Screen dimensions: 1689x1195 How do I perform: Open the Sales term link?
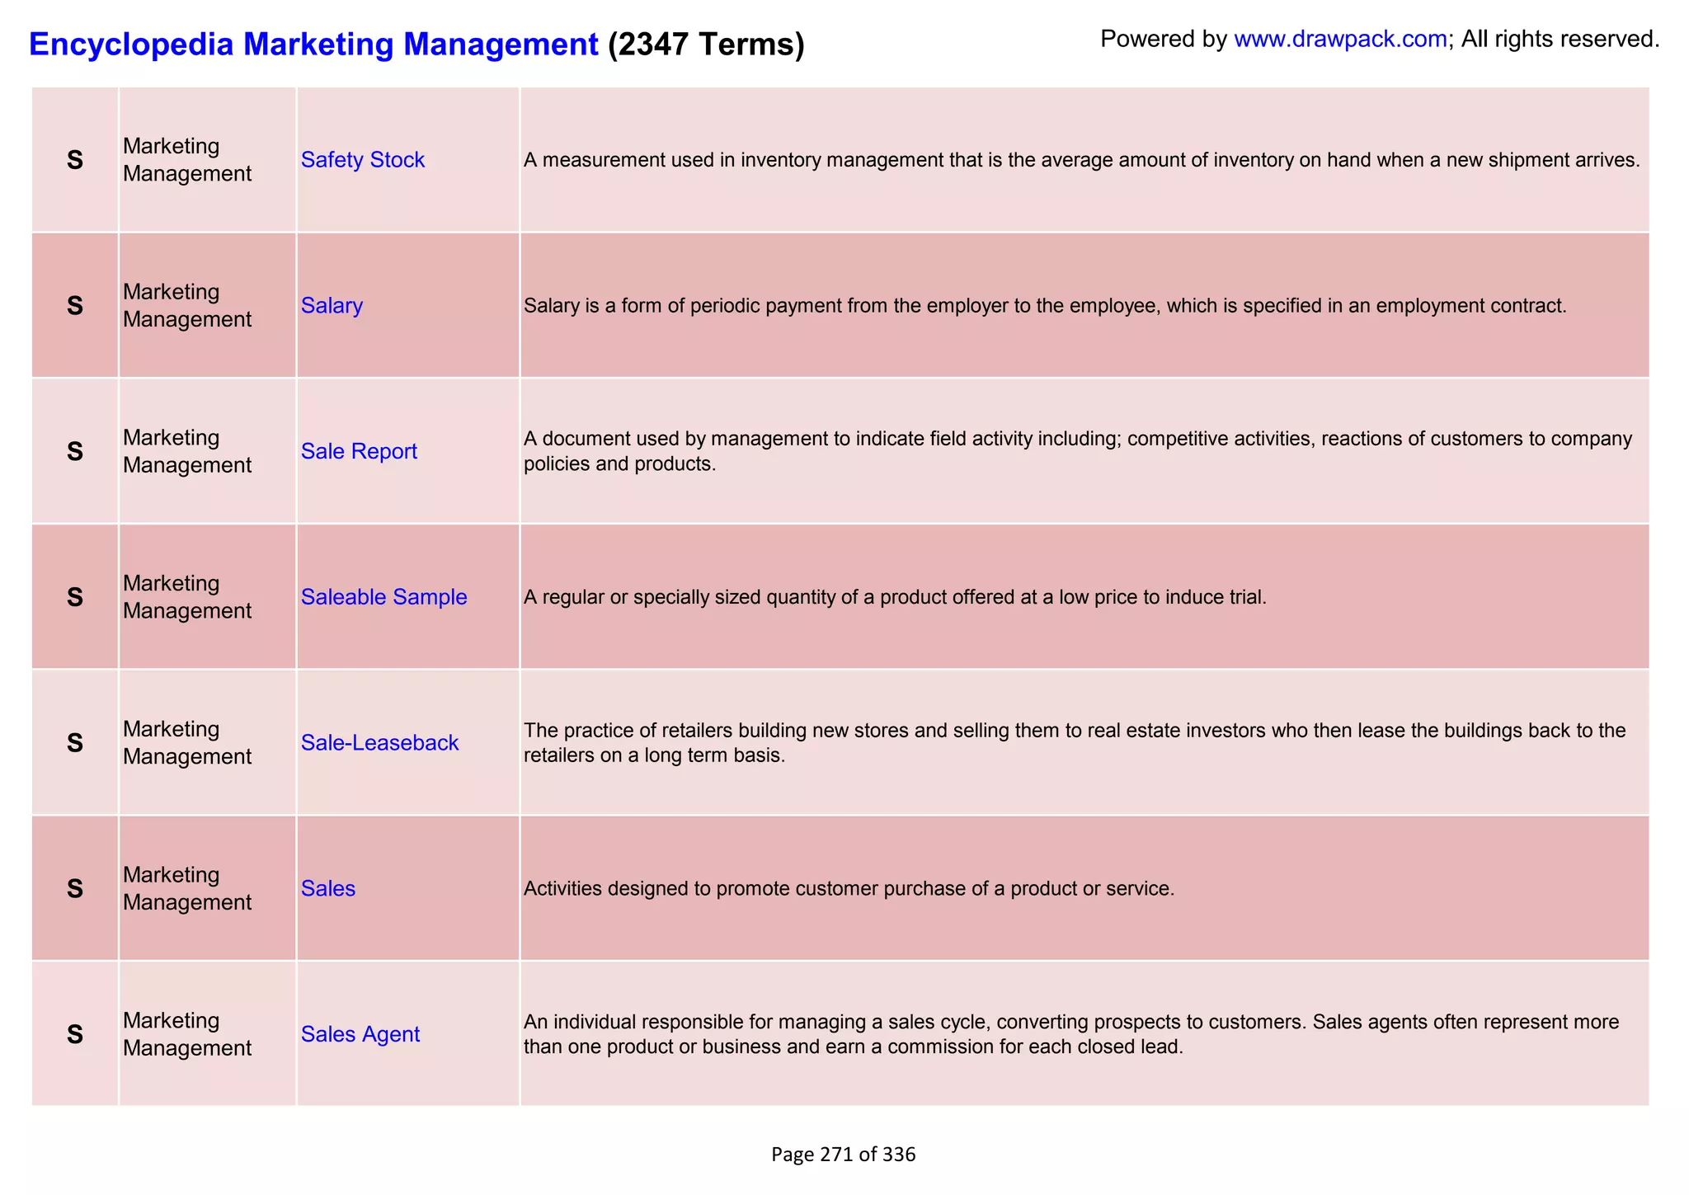328,888
